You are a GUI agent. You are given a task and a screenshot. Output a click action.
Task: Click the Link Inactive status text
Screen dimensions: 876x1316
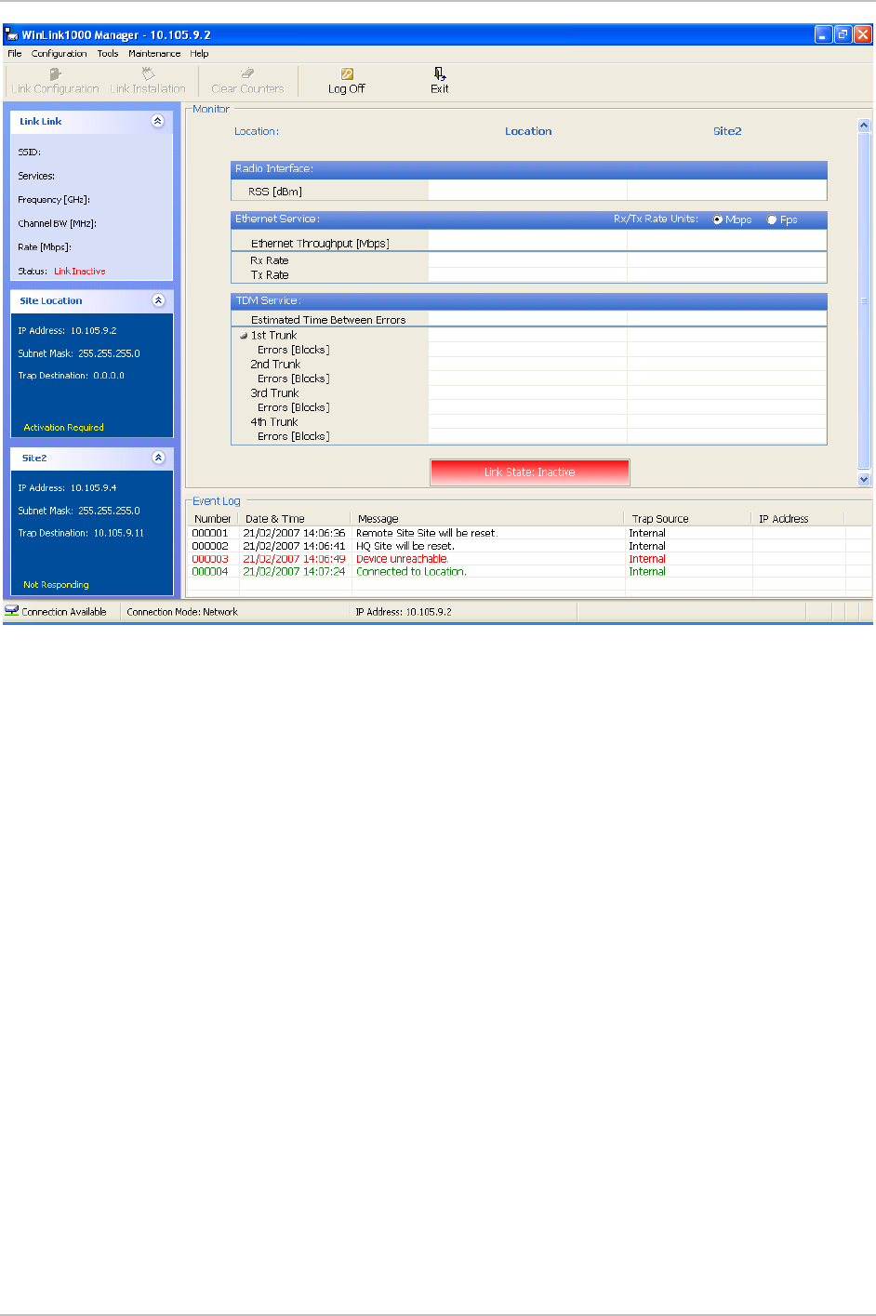coord(80,272)
